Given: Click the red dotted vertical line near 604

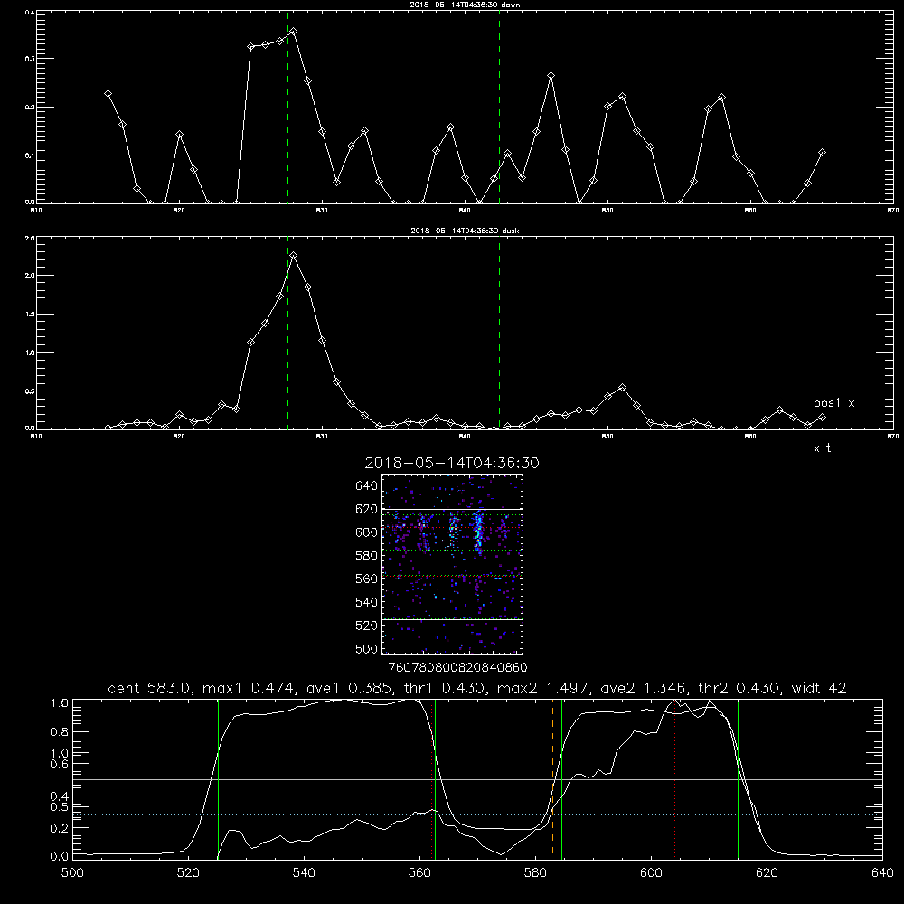Looking at the screenshot, I should click(x=674, y=778).
